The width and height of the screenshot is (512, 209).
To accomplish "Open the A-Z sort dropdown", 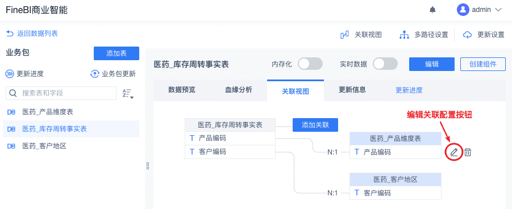I will coord(128,93).
